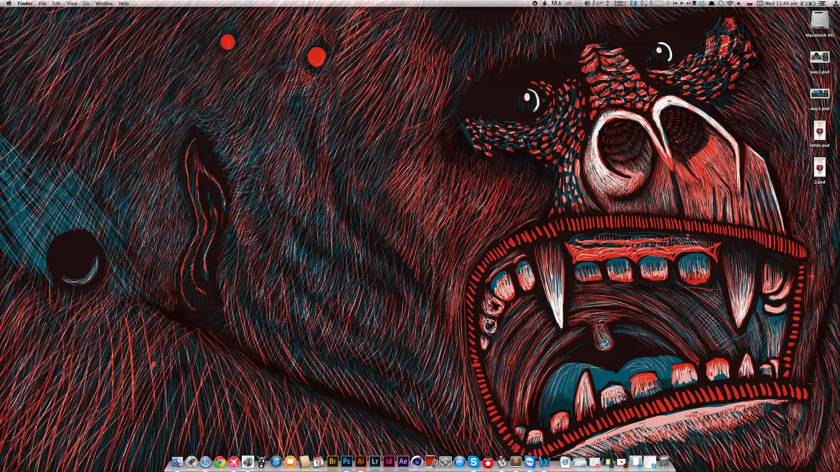
Task: Select the way2.psd file on desktop
Action: (x=819, y=57)
